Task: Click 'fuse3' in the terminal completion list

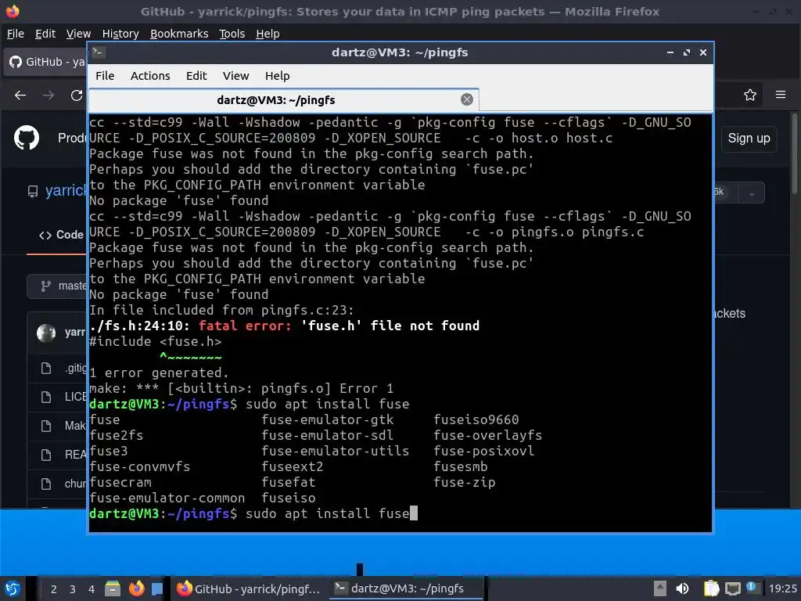Action: [108, 452]
